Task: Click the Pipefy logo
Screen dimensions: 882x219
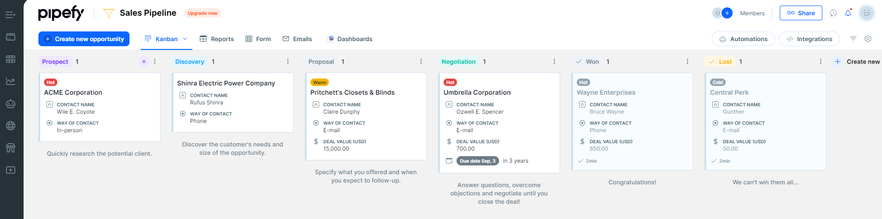Action: [61, 13]
